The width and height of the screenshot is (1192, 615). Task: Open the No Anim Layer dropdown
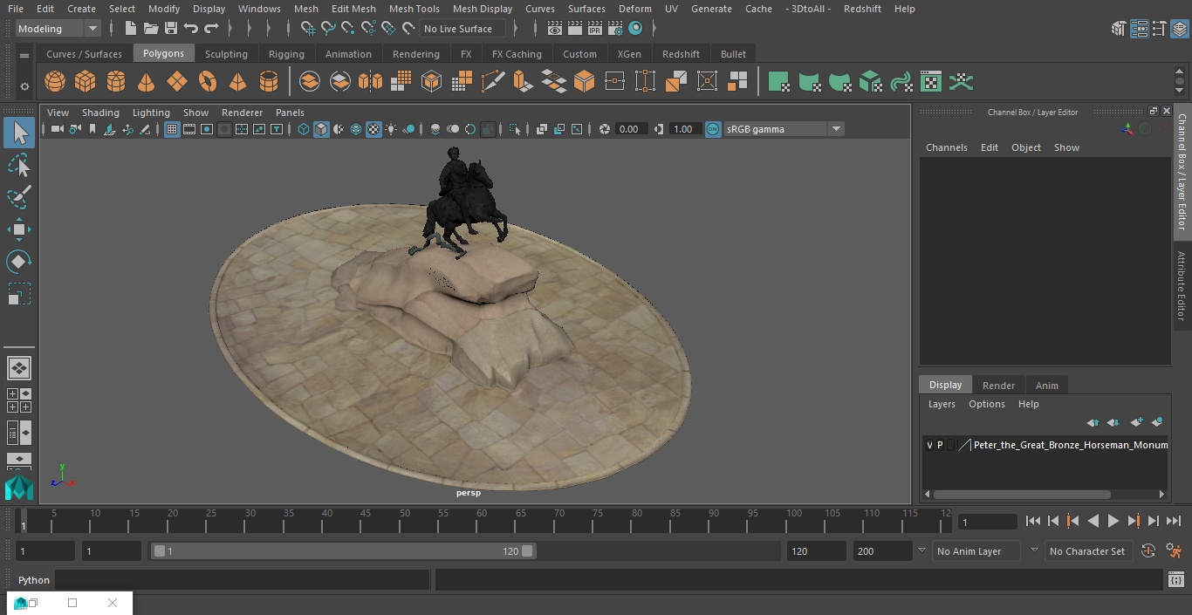[977, 551]
